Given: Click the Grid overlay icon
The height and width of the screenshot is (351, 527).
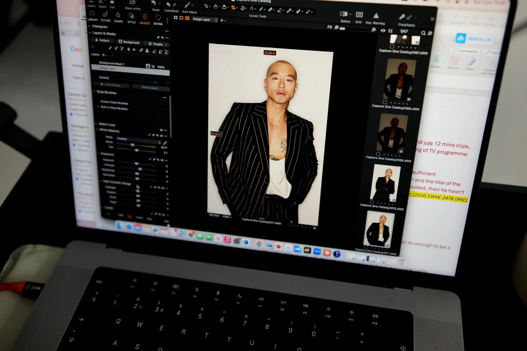Looking at the screenshot, I should click(x=359, y=15).
